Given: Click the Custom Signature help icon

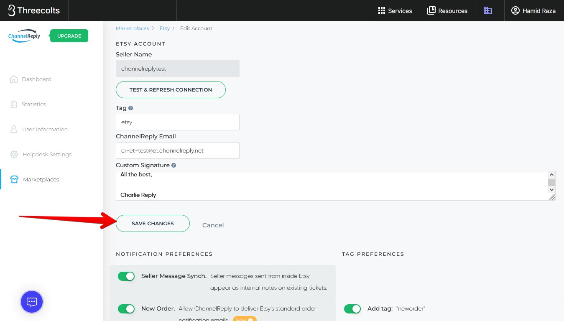Looking at the screenshot, I should (174, 165).
